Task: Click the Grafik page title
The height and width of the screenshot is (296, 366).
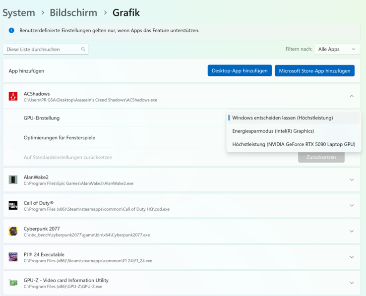Action: (126, 12)
